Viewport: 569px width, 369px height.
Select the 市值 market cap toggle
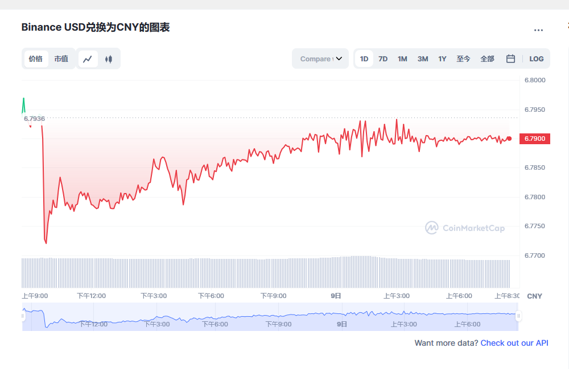(x=61, y=58)
